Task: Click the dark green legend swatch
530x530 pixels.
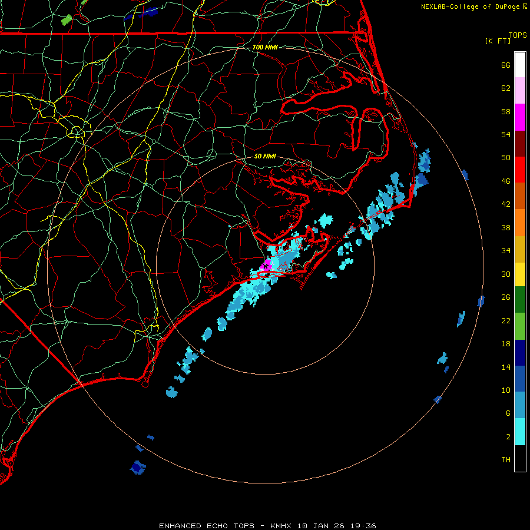Action: [520, 300]
